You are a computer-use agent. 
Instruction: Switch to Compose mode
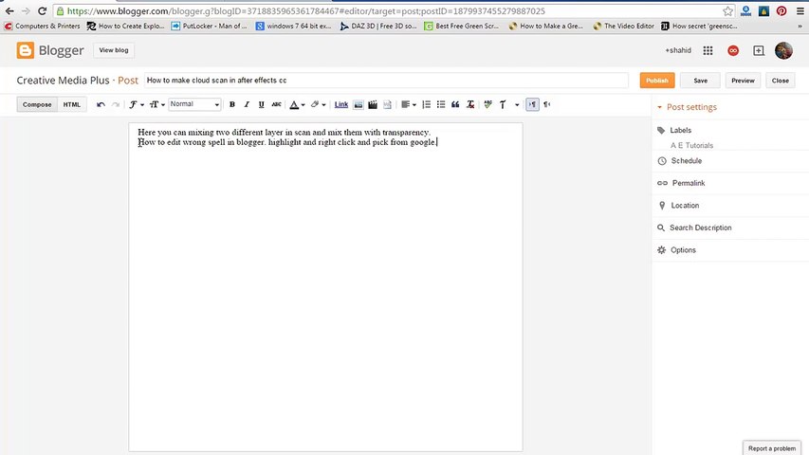pos(37,104)
